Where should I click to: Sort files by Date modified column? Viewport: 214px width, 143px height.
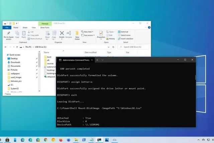[91, 52]
